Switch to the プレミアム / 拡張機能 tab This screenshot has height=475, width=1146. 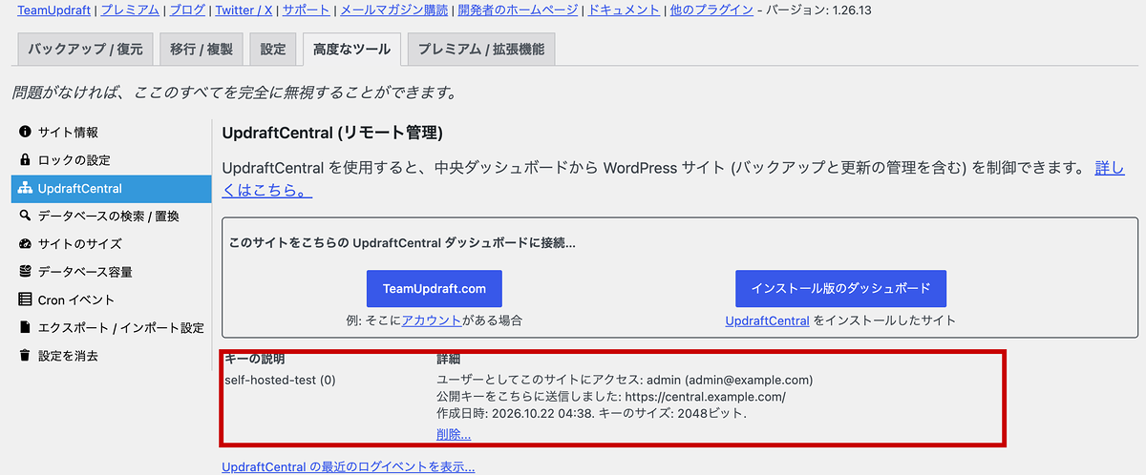click(x=480, y=49)
